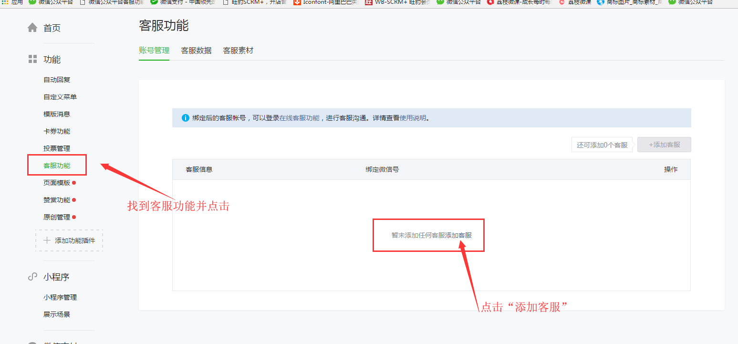Image resolution: width=738 pixels, height=344 pixels.
Task: Click the plus icon for 添加功能插件
Action: (x=47, y=240)
